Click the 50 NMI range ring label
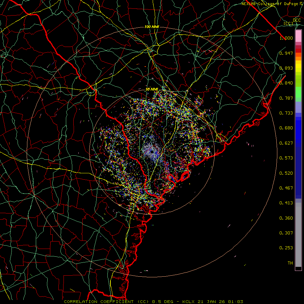The height and width of the screenshot is (304, 304). tap(152, 90)
